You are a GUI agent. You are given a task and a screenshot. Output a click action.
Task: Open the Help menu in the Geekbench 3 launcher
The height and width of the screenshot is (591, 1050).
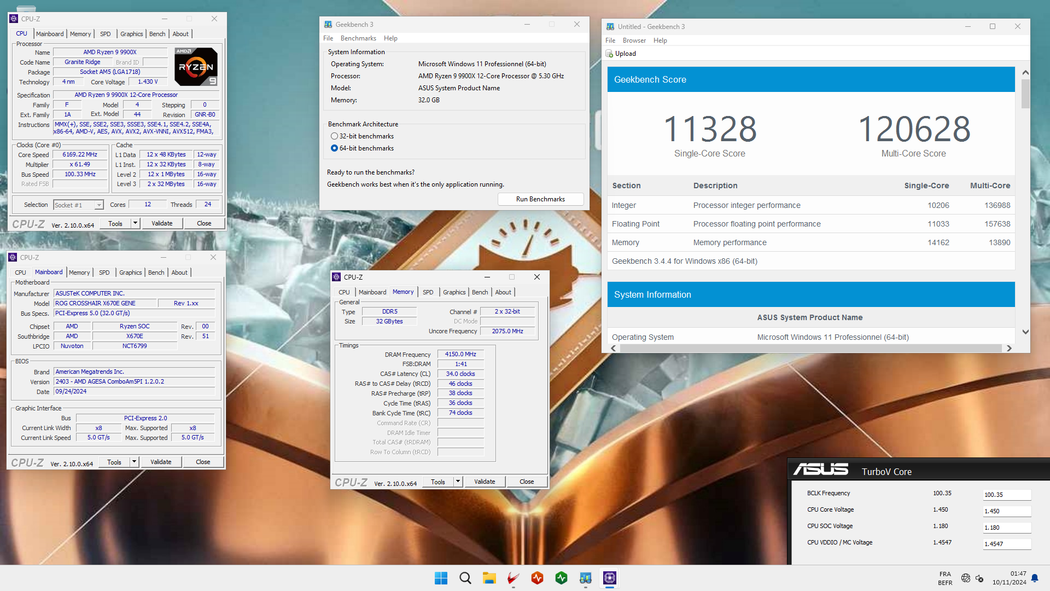[x=390, y=38]
